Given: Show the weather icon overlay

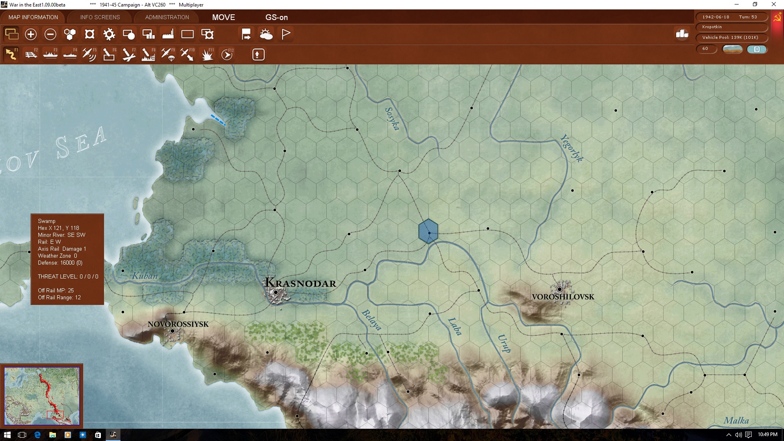Looking at the screenshot, I should coord(266,34).
